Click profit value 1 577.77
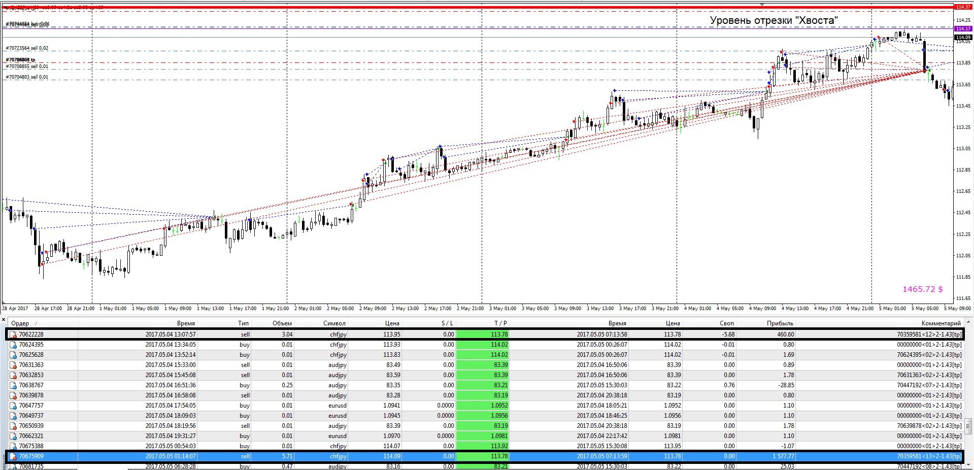The image size is (974, 470). 783,456
